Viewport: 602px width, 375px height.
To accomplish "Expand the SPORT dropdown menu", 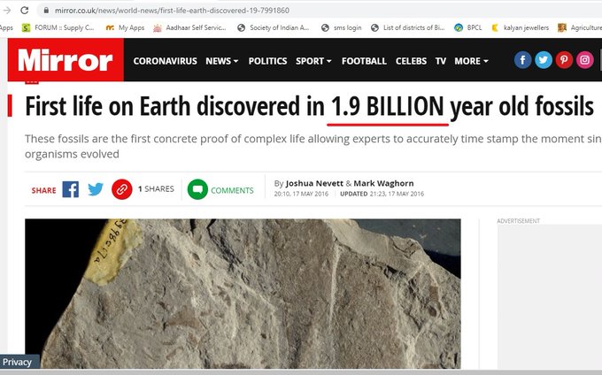I will point(313,61).
